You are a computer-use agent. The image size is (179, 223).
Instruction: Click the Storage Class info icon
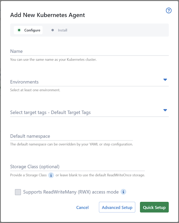coord(51,175)
